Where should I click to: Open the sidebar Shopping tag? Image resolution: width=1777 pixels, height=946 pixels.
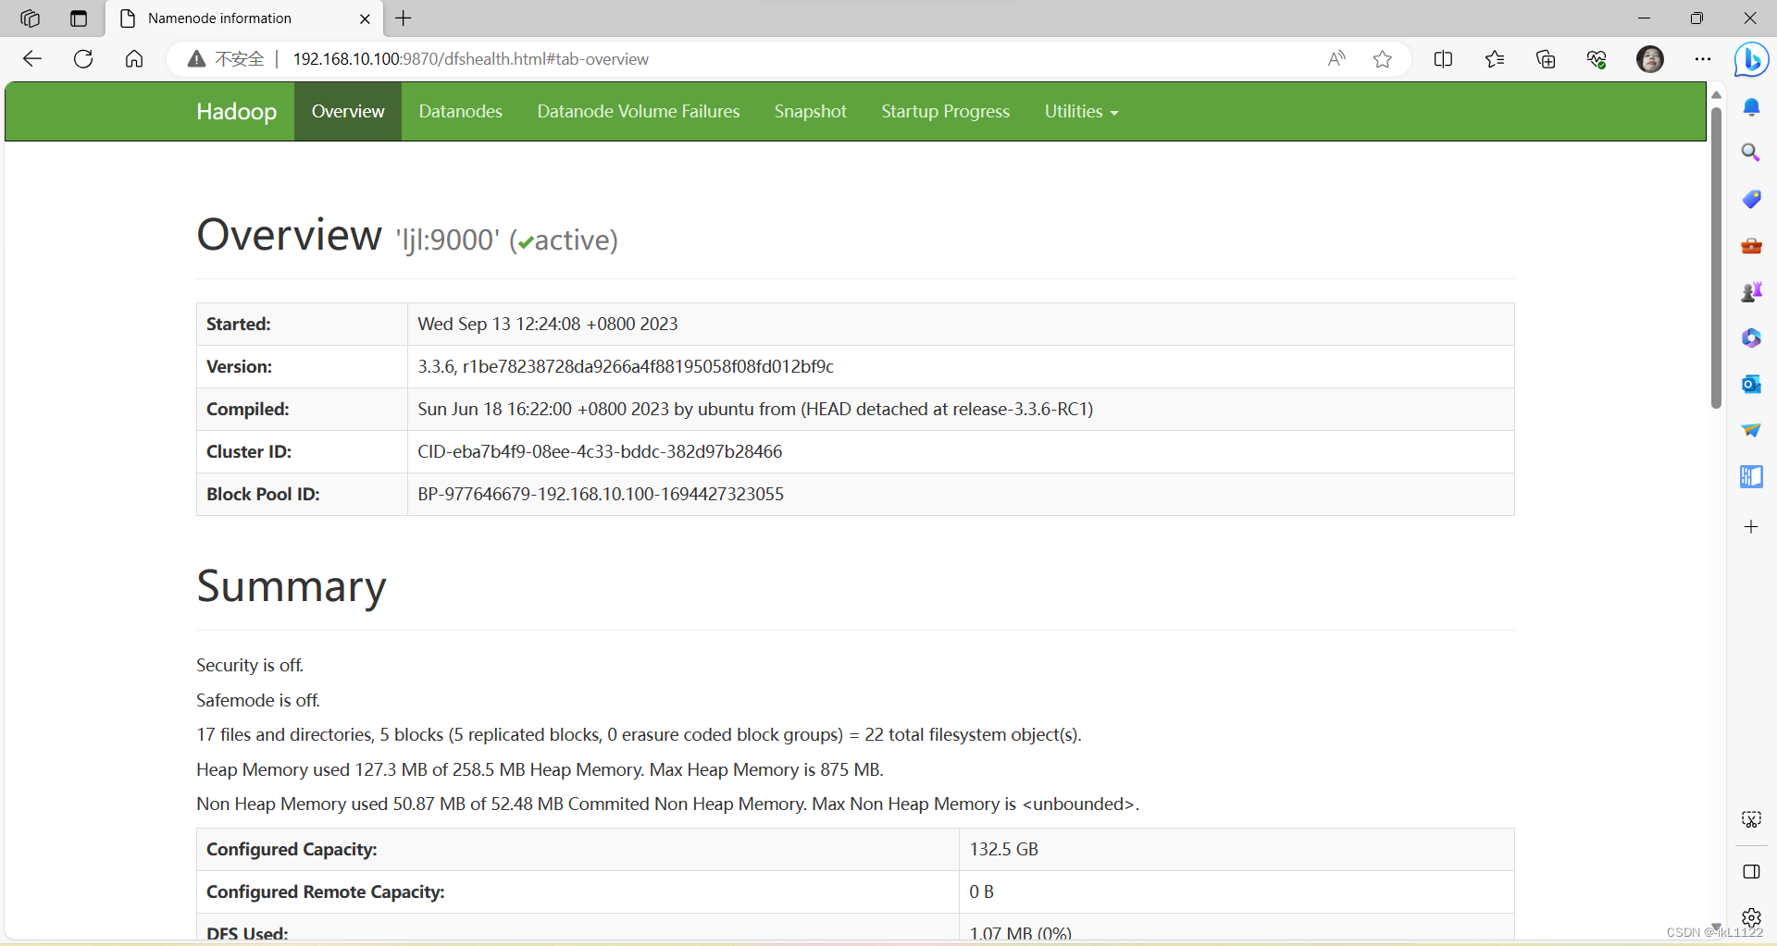[1751, 199]
